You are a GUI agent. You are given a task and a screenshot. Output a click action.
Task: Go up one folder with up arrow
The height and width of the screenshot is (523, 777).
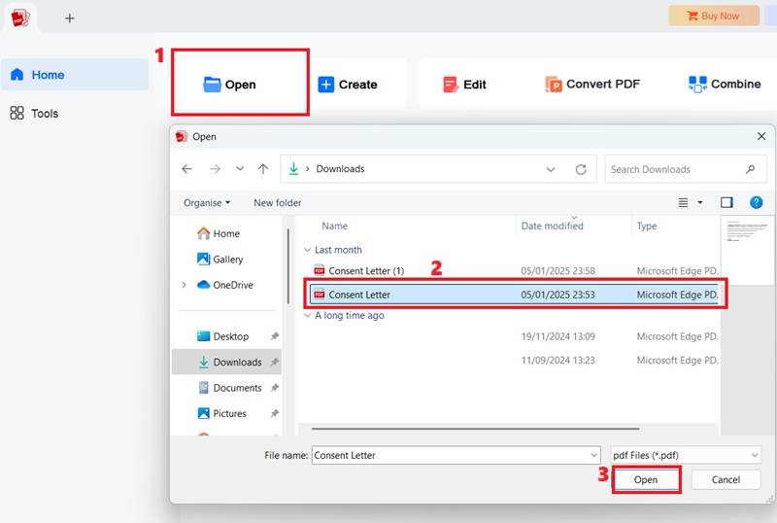click(263, 169)
